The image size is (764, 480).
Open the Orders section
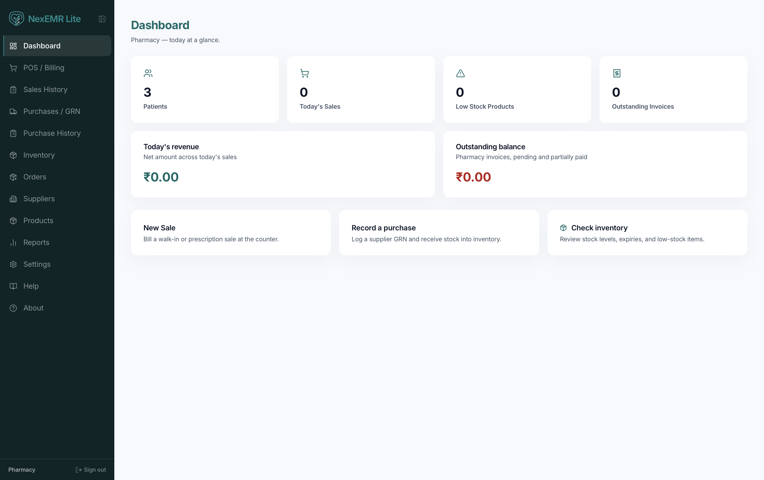point(57,177)
